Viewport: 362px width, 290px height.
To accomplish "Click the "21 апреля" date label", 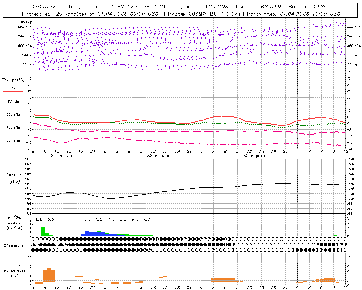I will pos(62,156).
